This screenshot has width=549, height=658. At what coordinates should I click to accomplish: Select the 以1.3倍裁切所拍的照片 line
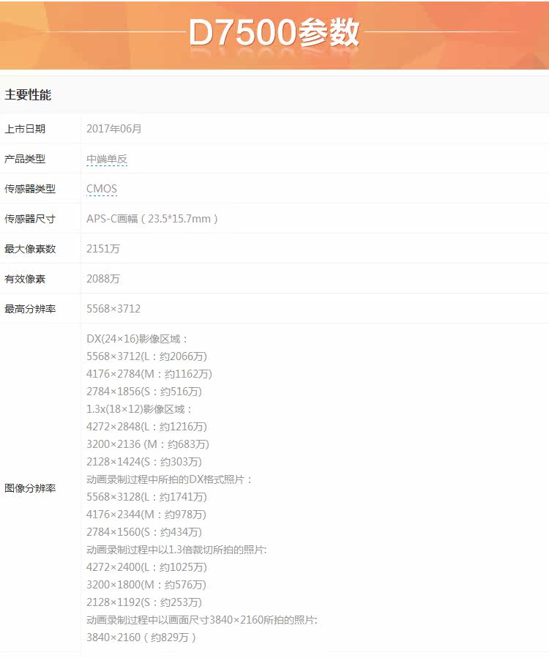(x=176, y=550)
